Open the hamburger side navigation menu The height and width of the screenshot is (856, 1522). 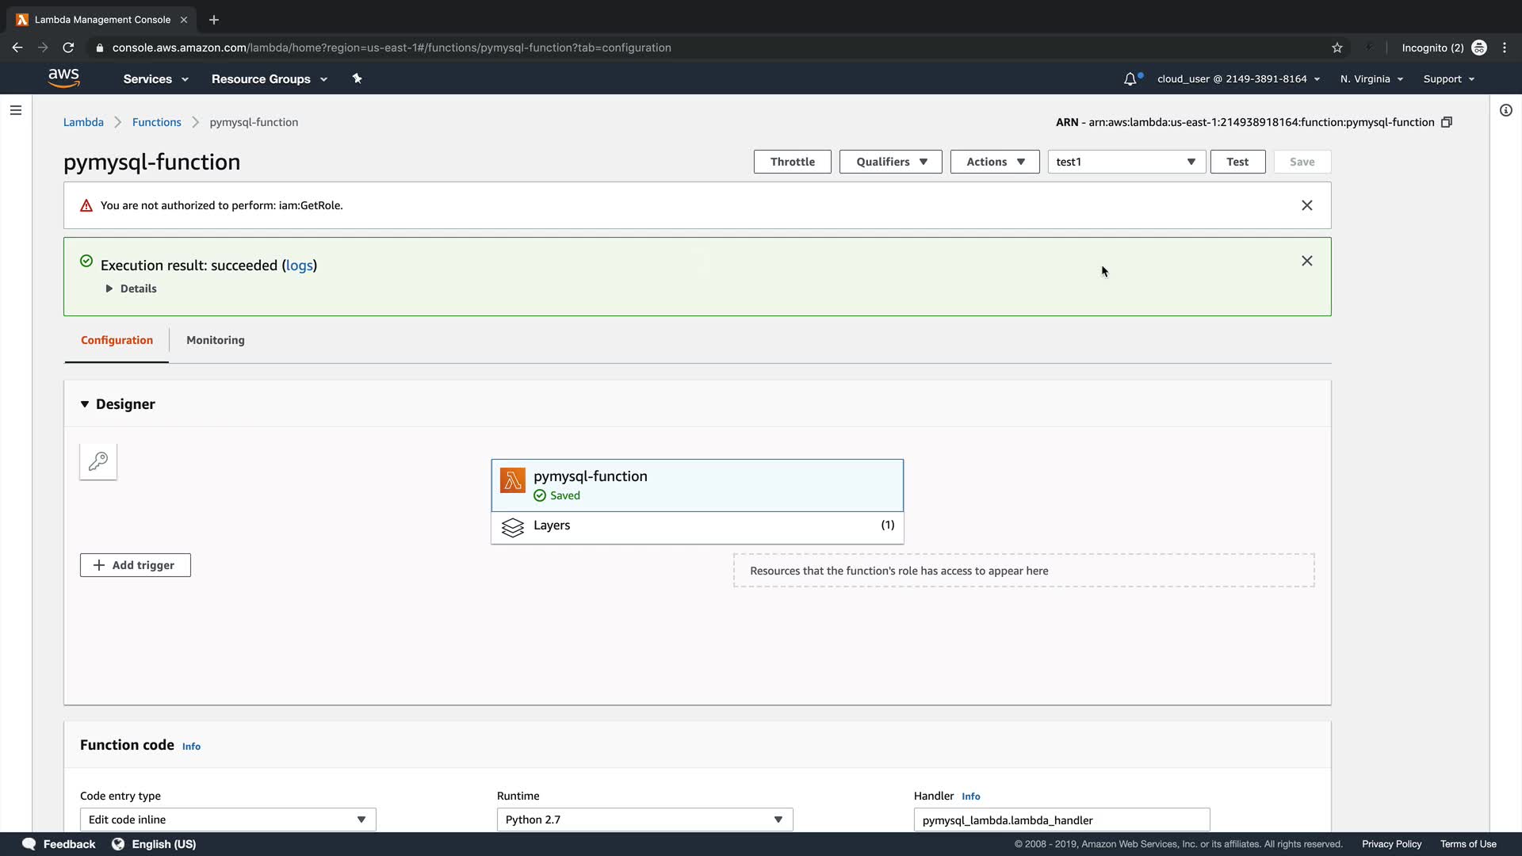[x=16, y=110]
